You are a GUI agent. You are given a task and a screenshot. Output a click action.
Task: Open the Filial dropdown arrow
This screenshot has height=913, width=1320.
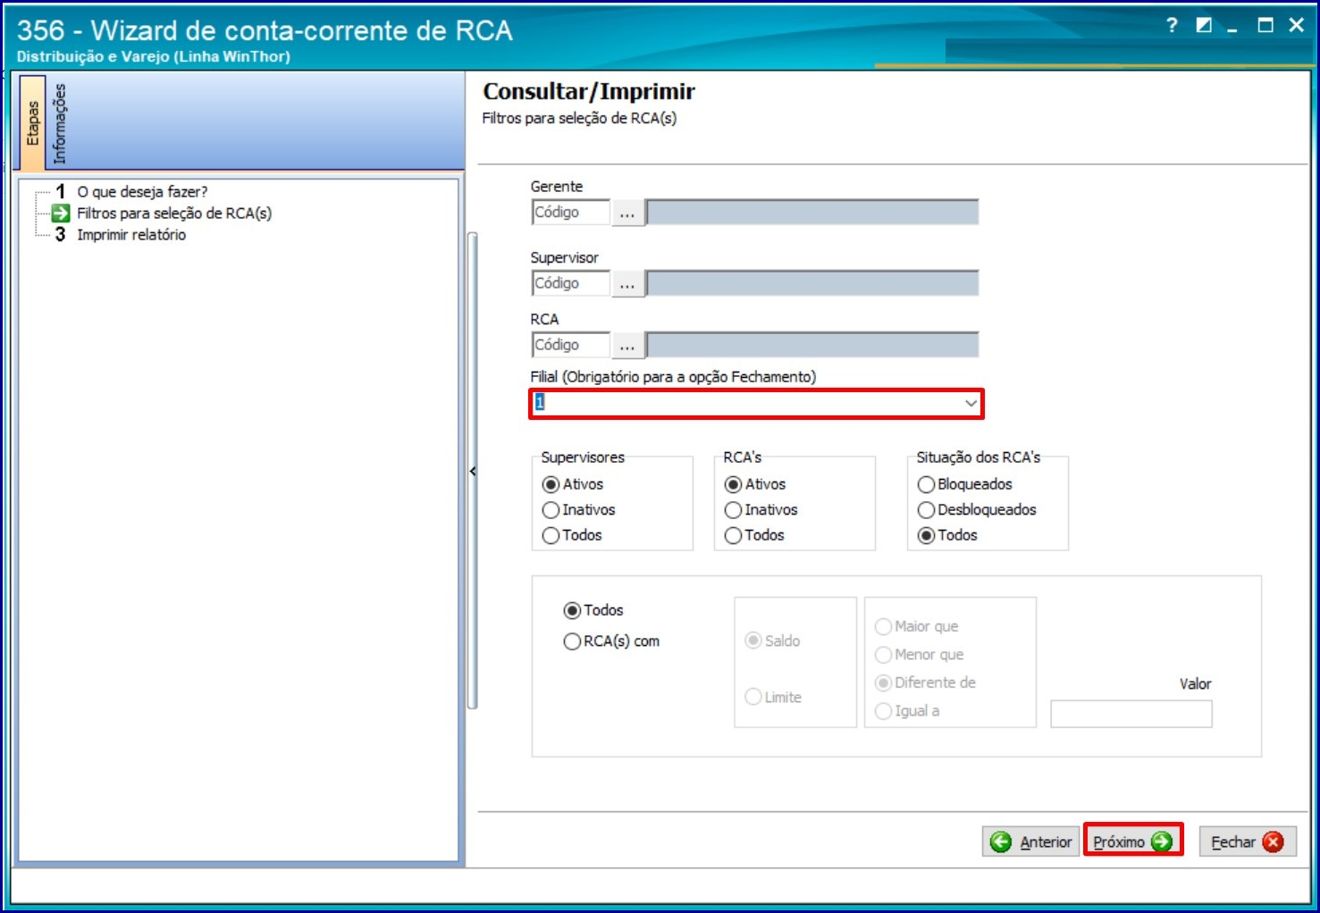(x=971, y=404)
